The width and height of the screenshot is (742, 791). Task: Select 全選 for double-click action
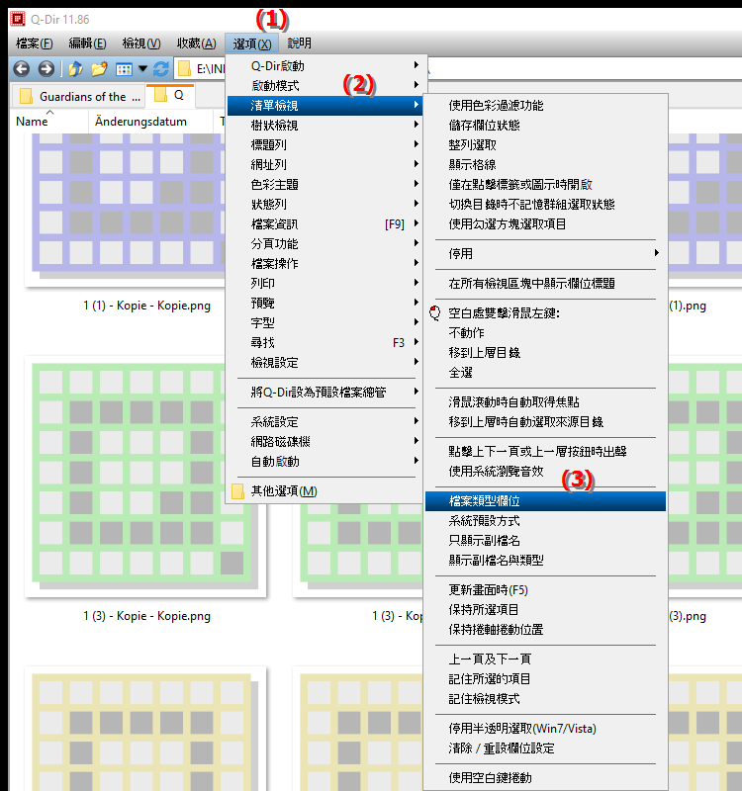tap(546, 373)
